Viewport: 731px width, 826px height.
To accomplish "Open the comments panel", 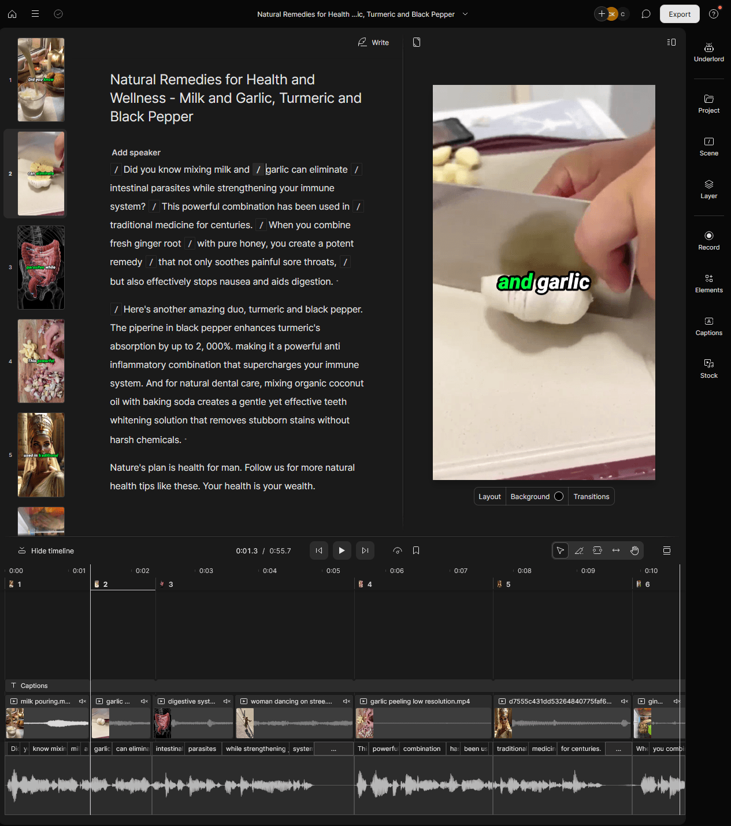I will coord(646,14).
